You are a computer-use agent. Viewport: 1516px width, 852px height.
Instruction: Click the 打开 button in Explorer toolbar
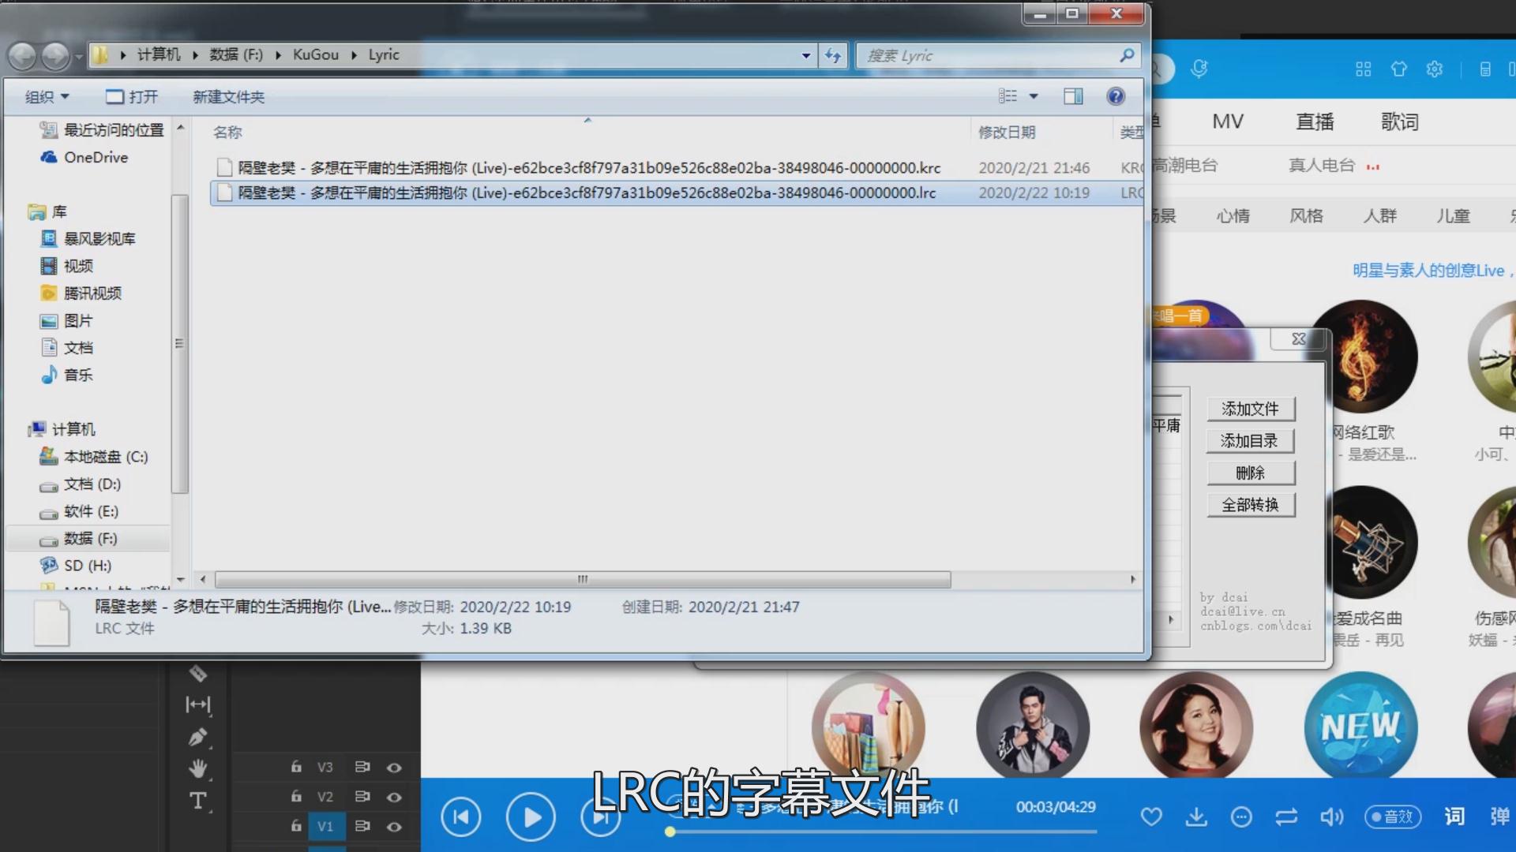[132, 96]
